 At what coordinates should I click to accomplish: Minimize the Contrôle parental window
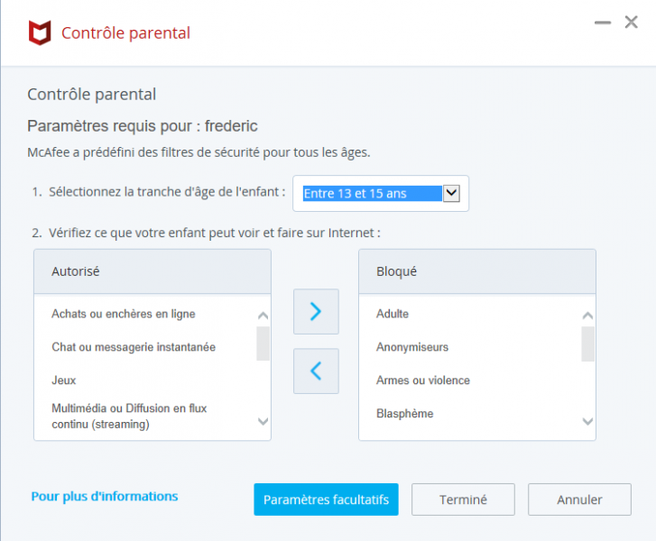pyautogui.click(x=603, y=23)
